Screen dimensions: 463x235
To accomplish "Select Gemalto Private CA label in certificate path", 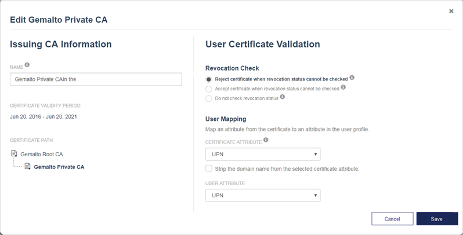I will (59, 167).
